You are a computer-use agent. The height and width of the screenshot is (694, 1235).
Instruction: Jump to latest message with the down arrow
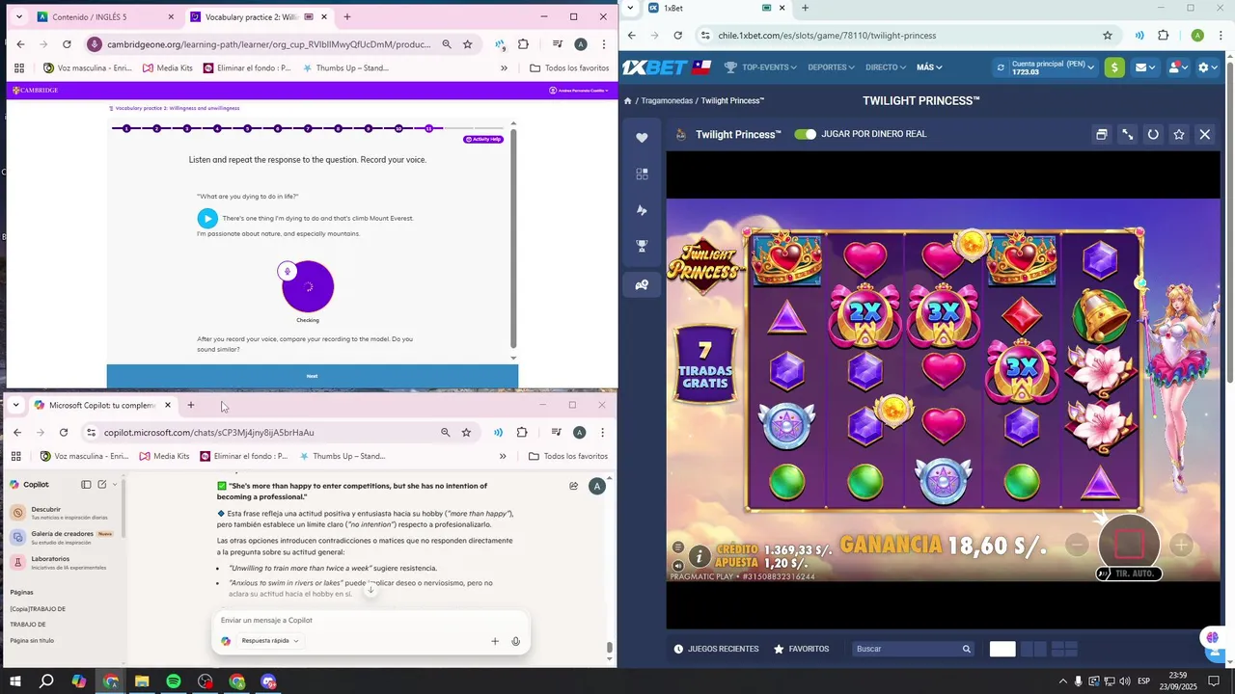[x=370, y=589]
